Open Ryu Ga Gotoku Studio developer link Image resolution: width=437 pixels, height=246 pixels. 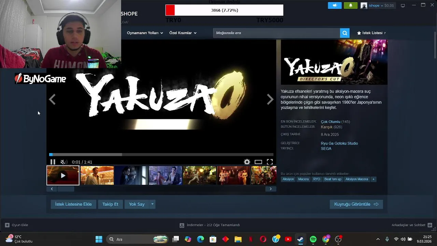pos(339,143)
